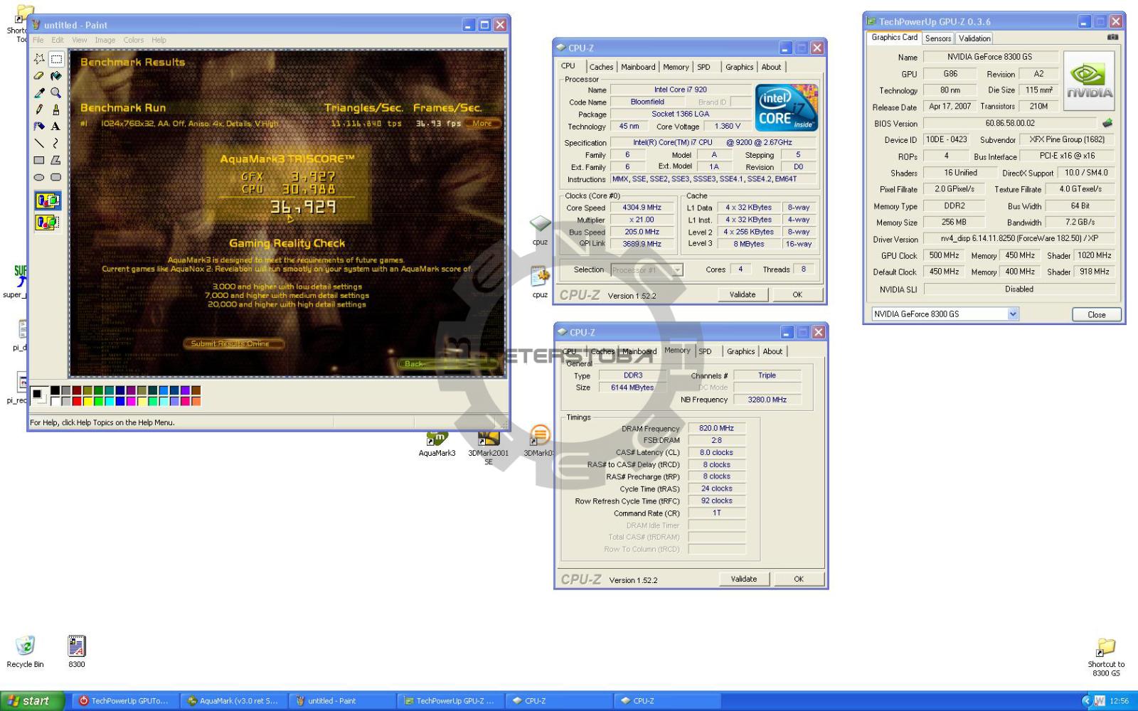The width and height of the screenshot is (1138, 711).
Task: Choose the Pencil tool in Paint
Action: [39, 109]
